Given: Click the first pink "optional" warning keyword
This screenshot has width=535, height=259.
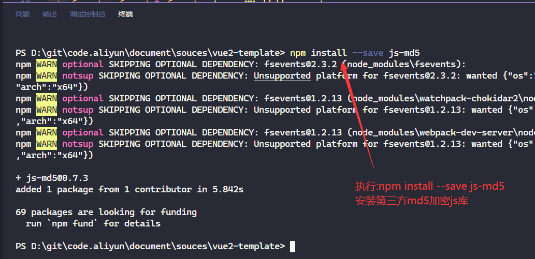Looking at the screenshot, I should [x=83, y=64].
